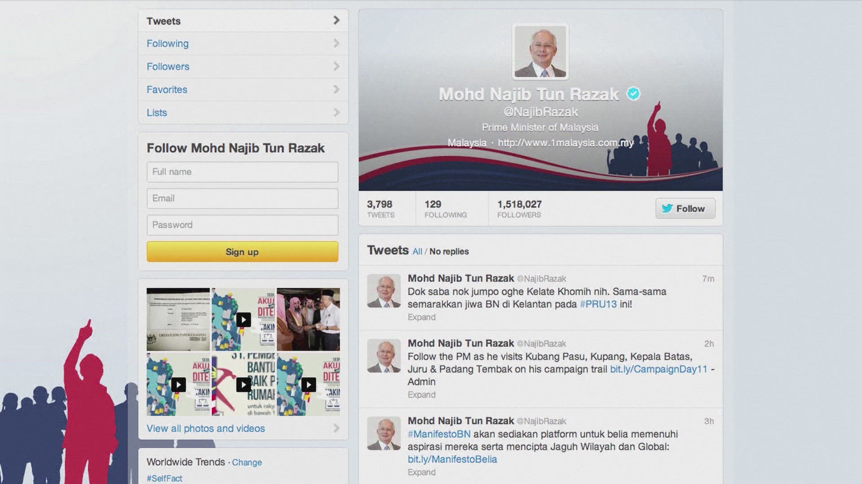The width and height of the screenshot is (862, 484).
Task: Open the Favorites menu item
Action: (167, 90)
